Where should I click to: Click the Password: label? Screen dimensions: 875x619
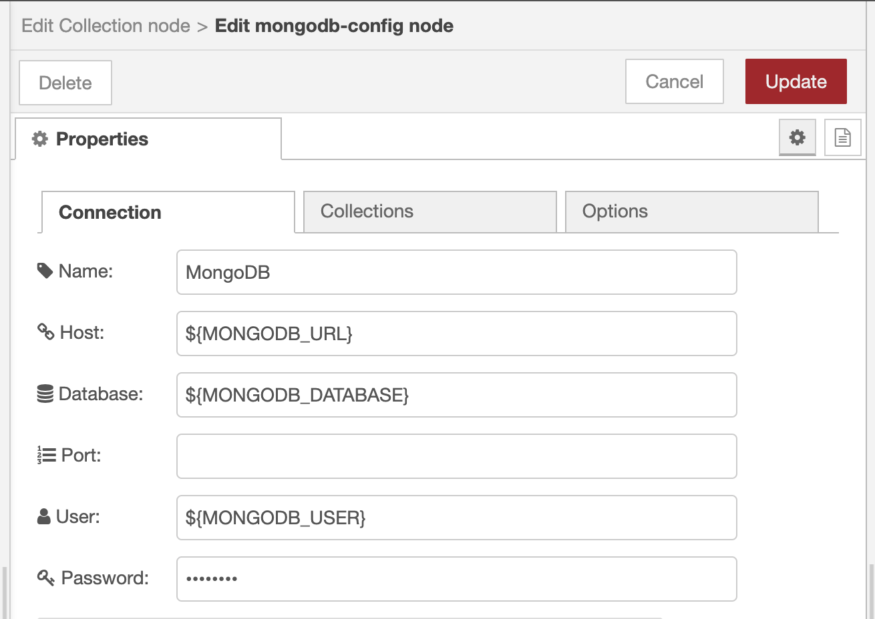click(x=105, y=578)
